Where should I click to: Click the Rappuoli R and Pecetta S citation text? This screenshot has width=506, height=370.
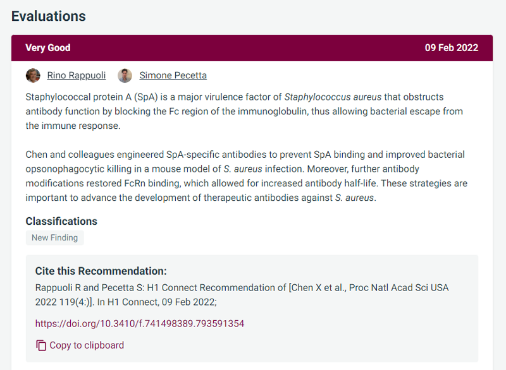point(242,295)
